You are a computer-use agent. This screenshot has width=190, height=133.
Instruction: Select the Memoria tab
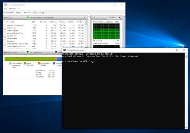[27, 12]
